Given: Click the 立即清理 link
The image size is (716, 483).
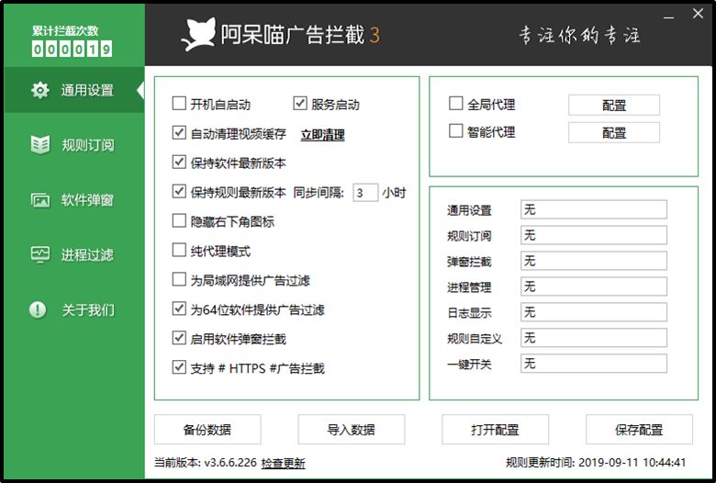Looking at the screenshot, I should [x=323, y=134].
